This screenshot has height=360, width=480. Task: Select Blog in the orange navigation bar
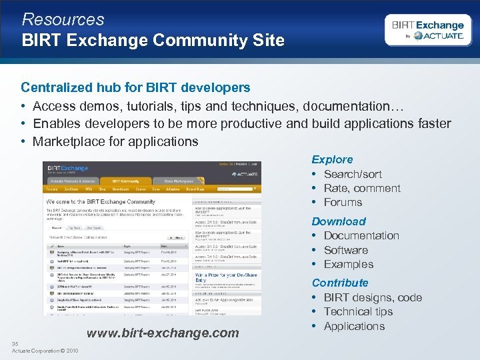tap(102, 189)
